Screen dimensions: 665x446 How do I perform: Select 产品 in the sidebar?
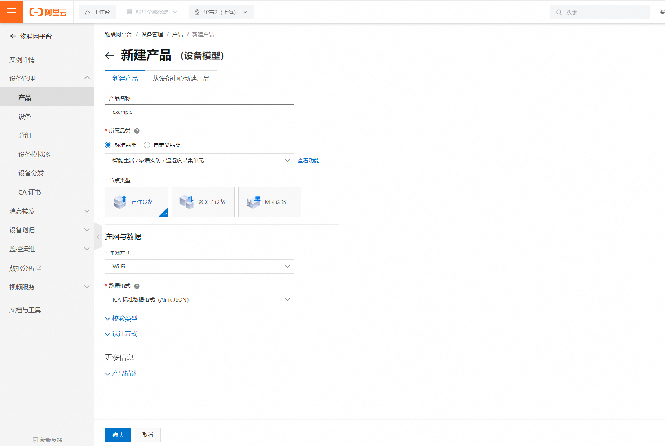click(x=47, y=97)
